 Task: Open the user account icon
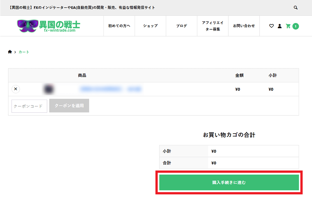pyautogui.click(x=280, y=26)
